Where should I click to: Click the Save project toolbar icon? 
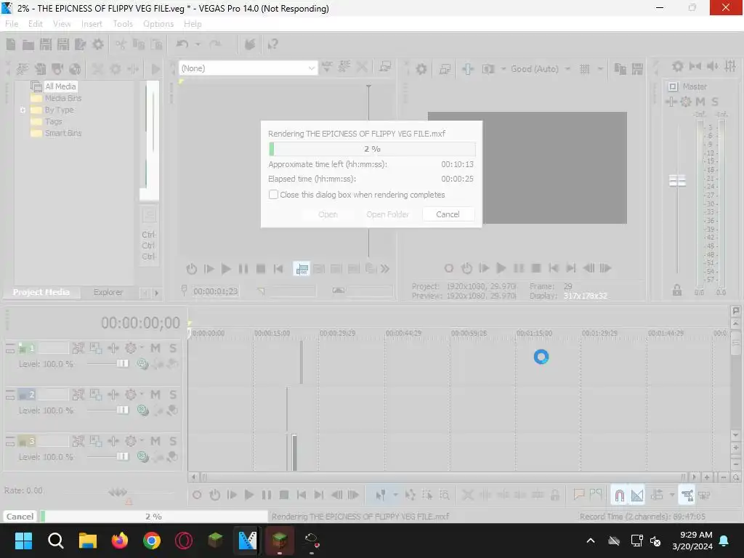pos(46,44)
